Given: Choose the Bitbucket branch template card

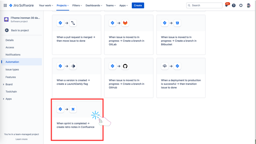Looking at the screenshot, I should click(181, 35).
